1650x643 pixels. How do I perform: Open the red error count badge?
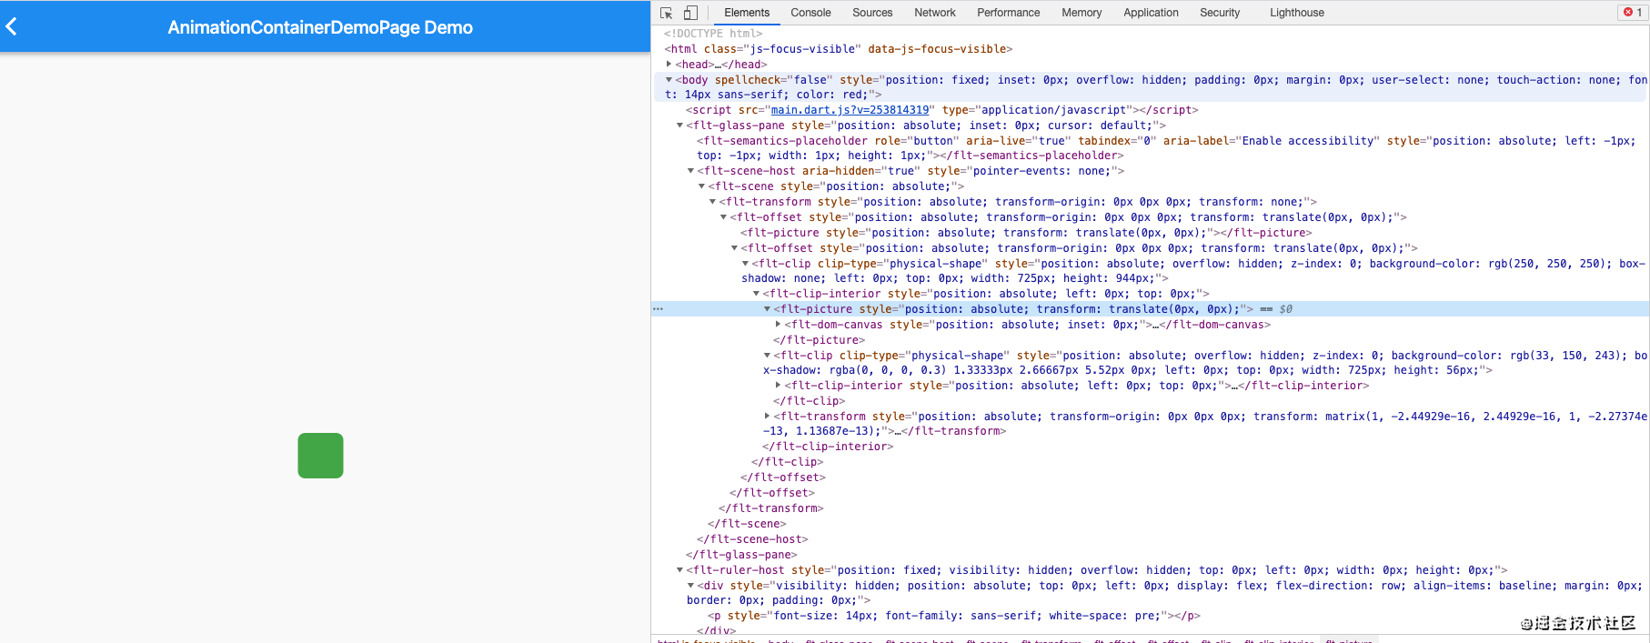coord(1634,12)
